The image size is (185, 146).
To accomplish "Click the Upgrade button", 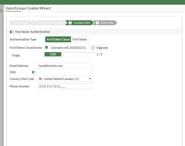I will pyautogui.click(x=99, y=48).
